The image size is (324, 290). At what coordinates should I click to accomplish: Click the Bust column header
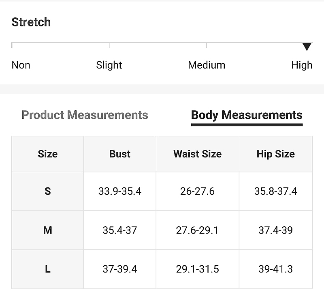pyautogui.click(x=120, y=154)
